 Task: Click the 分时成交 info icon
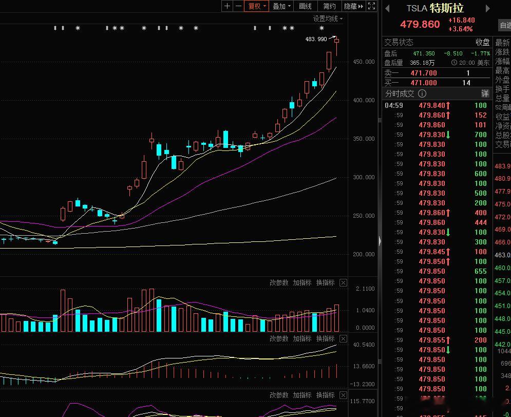tap(422, 94)
